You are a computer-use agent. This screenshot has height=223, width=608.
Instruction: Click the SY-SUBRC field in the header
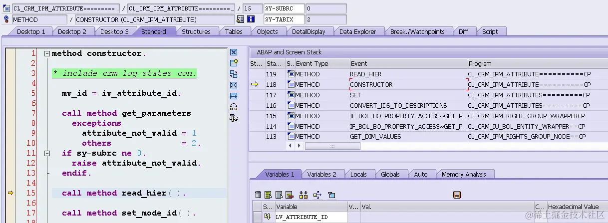284,8
